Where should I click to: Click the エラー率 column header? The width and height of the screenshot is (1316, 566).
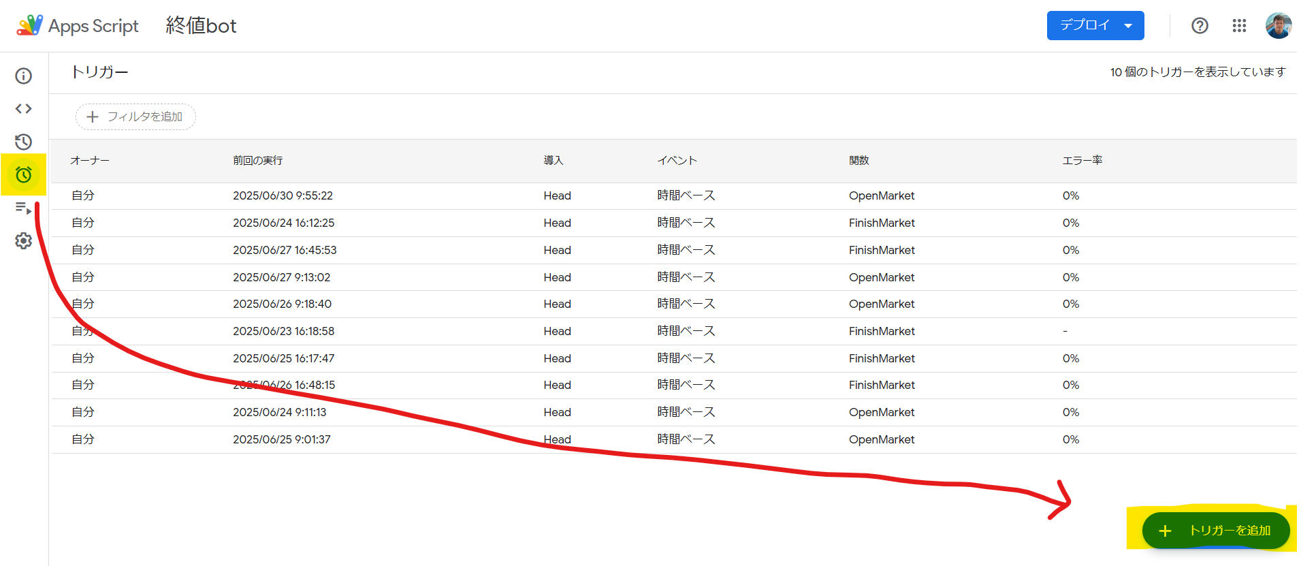1082,161
